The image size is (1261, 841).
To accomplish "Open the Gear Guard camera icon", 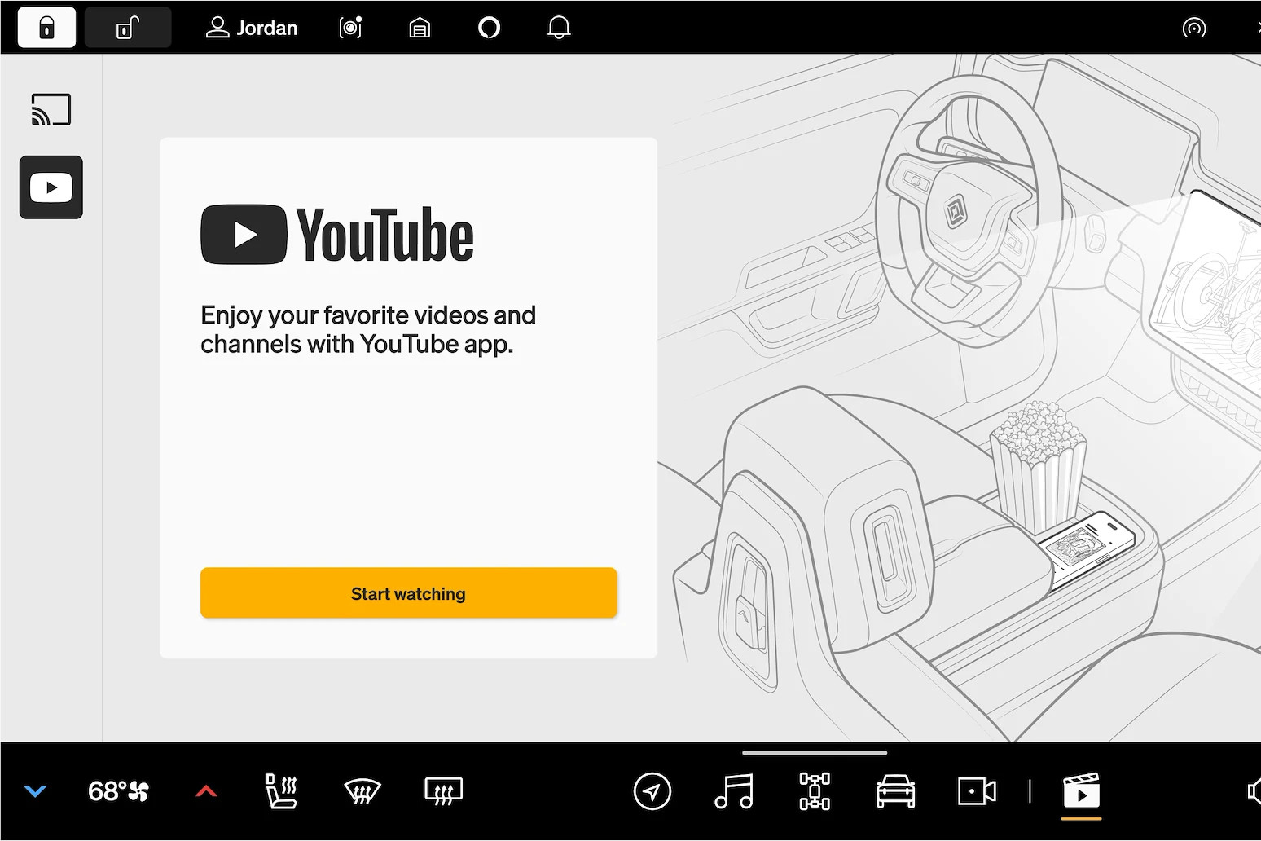I will click(350, 28).
